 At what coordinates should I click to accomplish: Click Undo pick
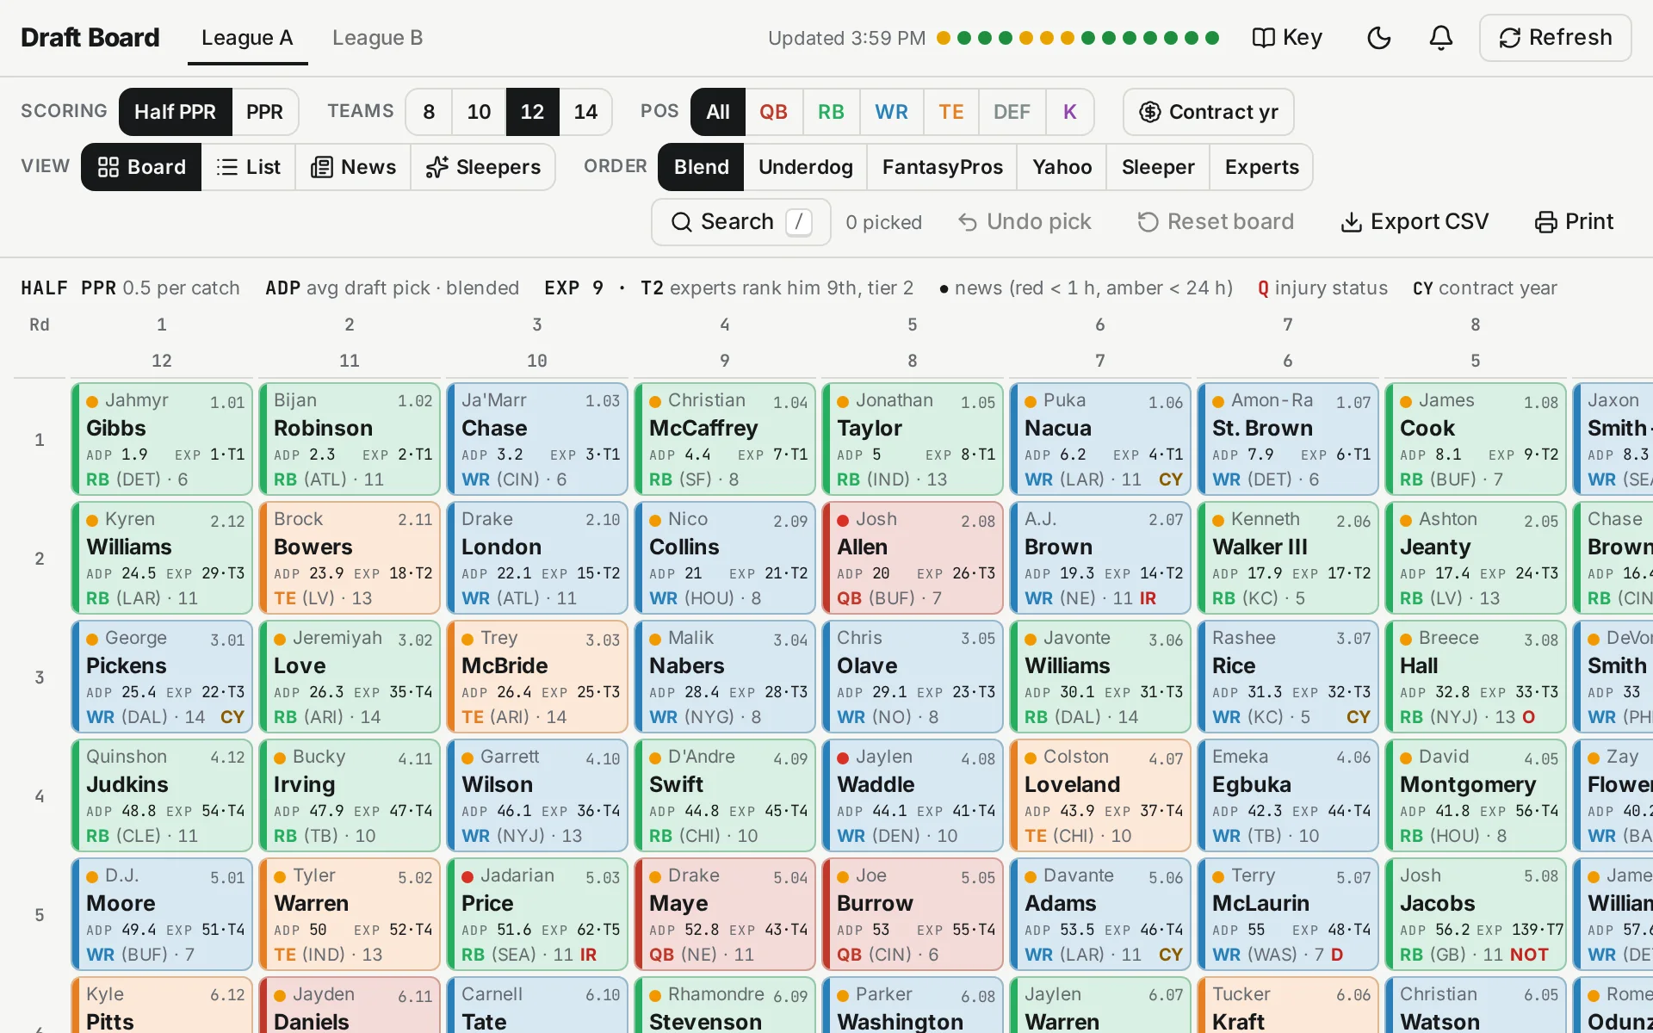1025,222
